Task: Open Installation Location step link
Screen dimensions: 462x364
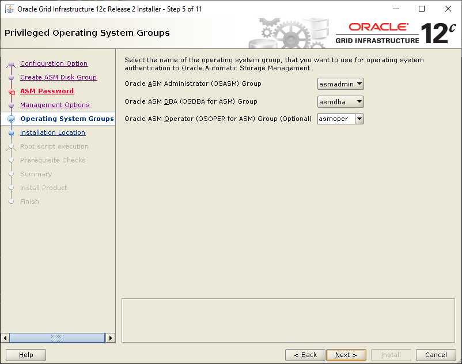Action: [52, 132]
